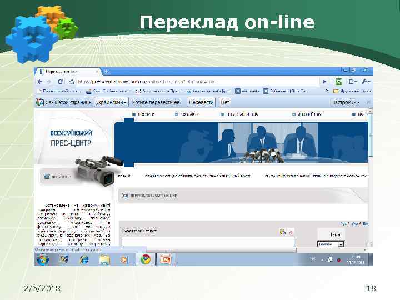Open the 'Другие закладки' folder
This screenshot has width=400, height=300.
[x=352, y=91]
